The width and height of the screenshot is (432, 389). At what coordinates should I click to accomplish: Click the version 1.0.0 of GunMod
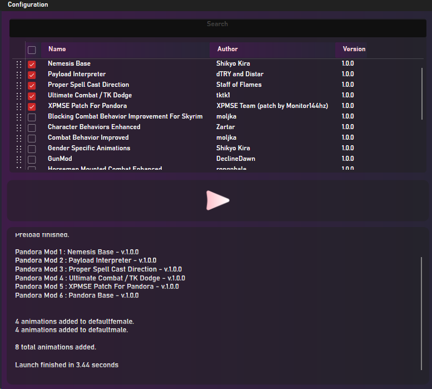coord(347,159)
